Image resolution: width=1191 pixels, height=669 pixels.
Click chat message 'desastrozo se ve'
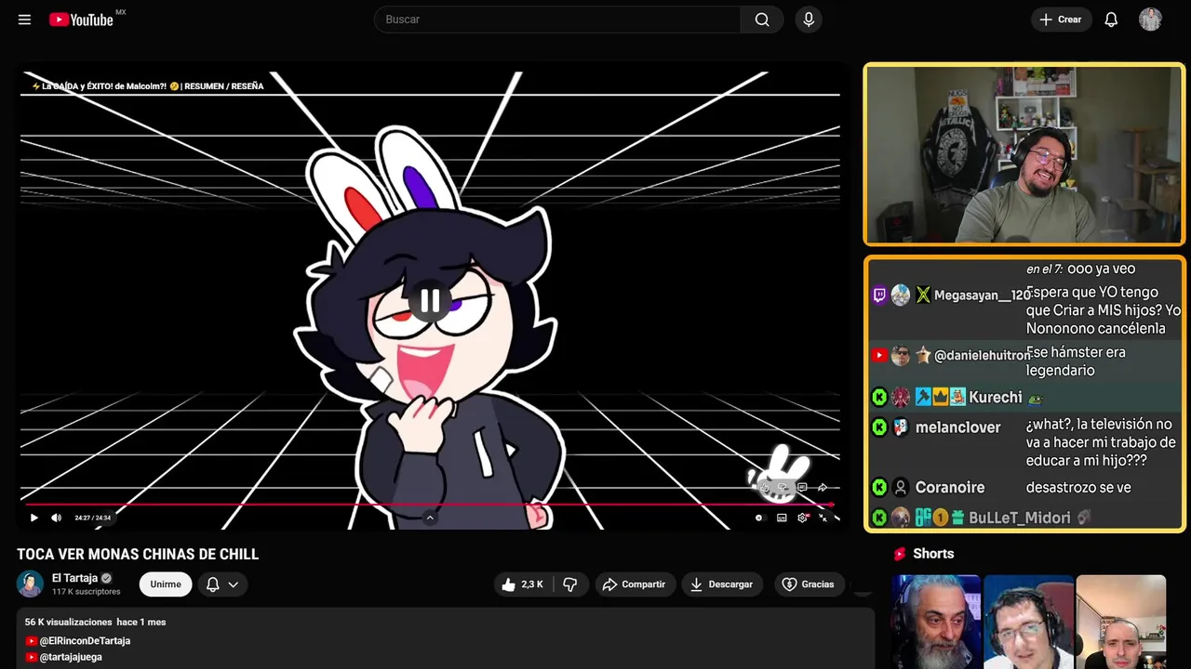1078,487
